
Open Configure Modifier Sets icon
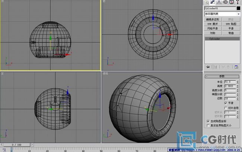pyautogui.click(x=236, y=67)
